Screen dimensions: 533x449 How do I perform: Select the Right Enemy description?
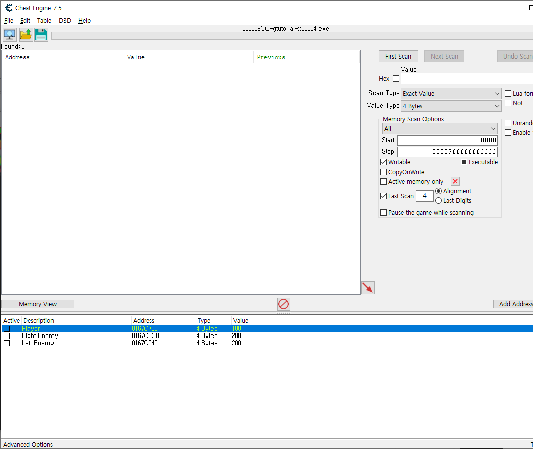coord(40,336)
